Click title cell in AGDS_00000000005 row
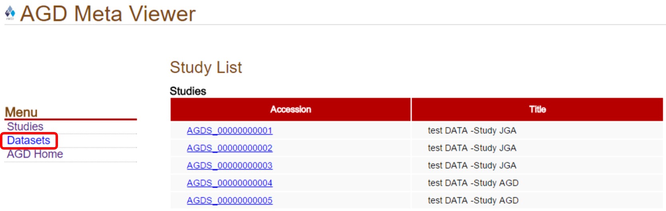Image resolution: width=666 pixels, height=211 pixels. (473, 201)
